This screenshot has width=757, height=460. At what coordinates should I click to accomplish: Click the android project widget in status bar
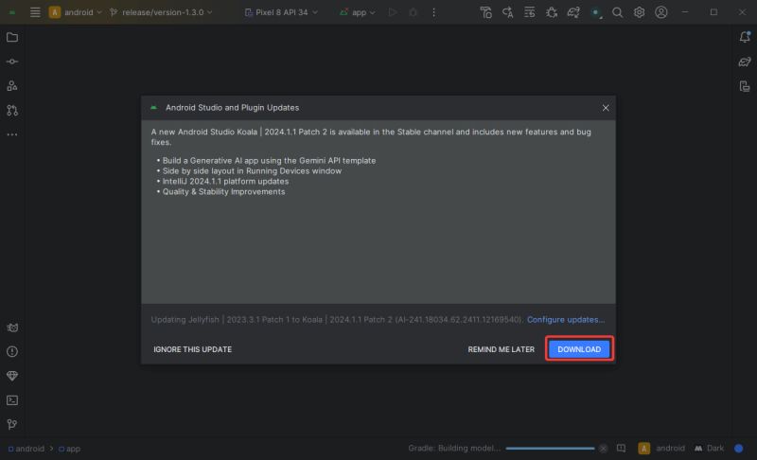pyautogui.click(x=661, y=449)
